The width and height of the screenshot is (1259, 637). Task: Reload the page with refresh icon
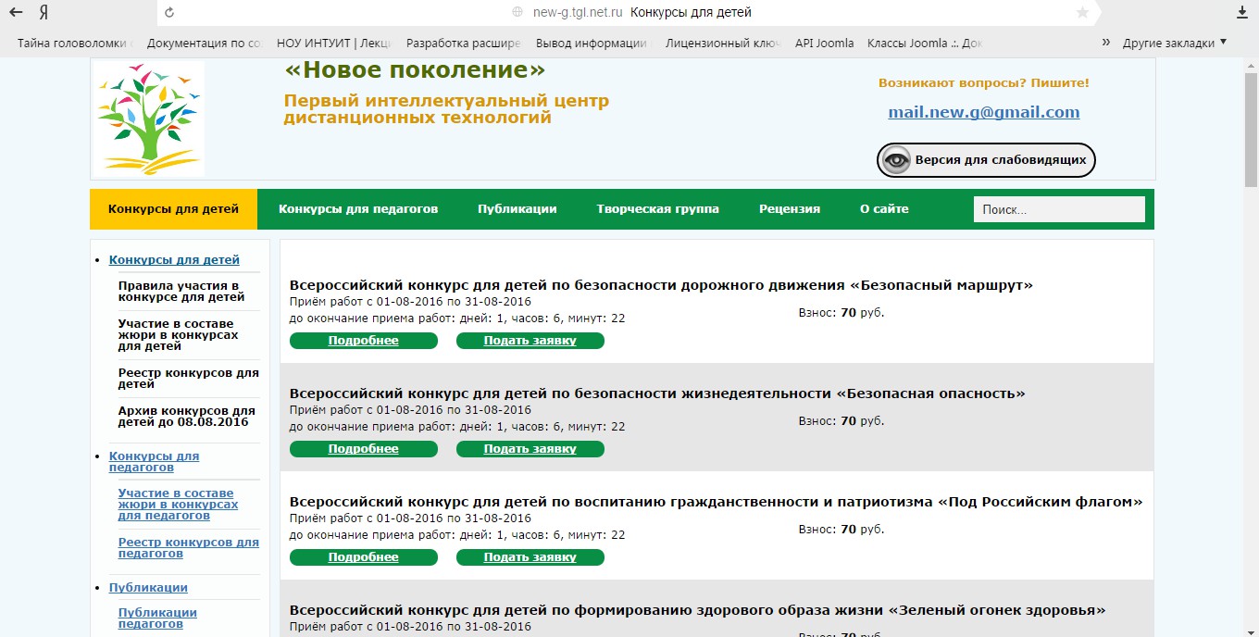pyautogui.click(x=169, y=13)
